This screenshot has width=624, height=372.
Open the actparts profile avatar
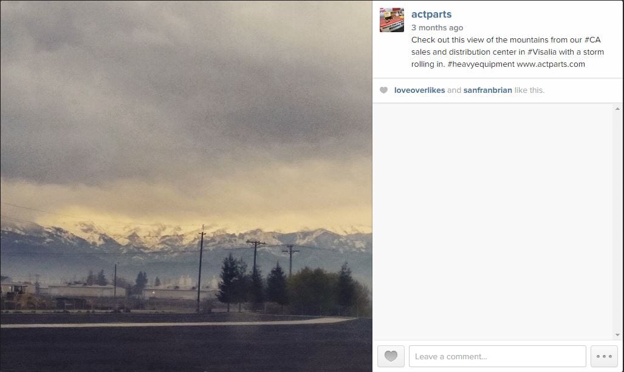pyautogui.click(x=391, y=20)
